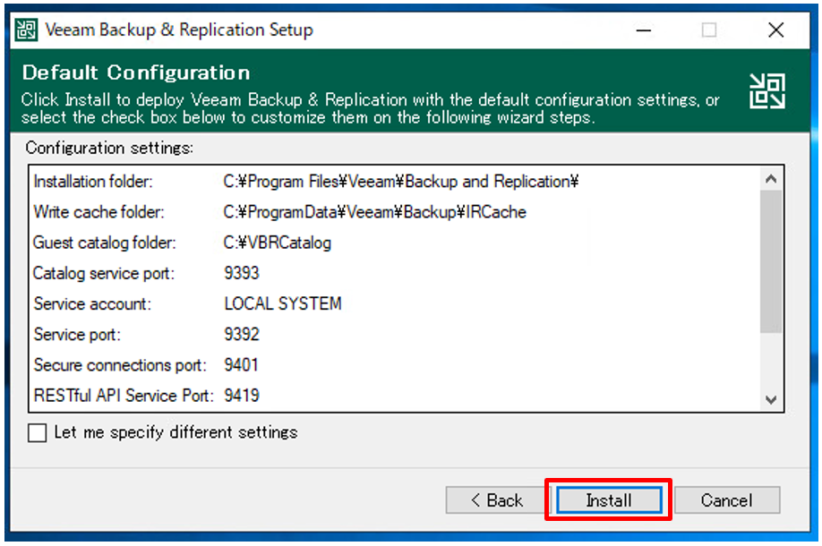The height and width of the screenshot is (546, 822).
Task: Minimize the Veeam setup window
Action: [644, 30]
